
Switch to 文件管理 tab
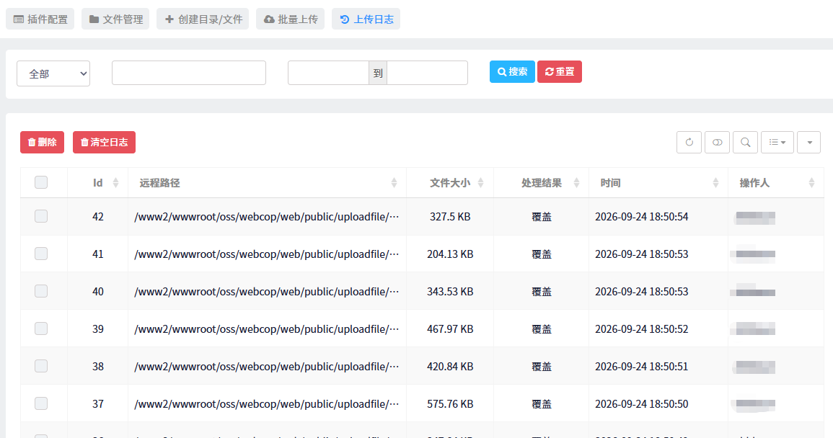pos(115,19)
